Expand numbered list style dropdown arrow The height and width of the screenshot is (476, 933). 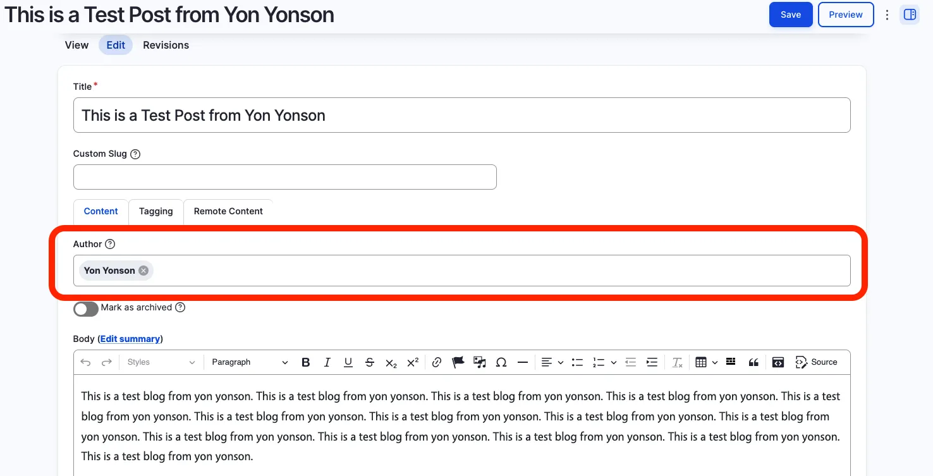point(613,363)
